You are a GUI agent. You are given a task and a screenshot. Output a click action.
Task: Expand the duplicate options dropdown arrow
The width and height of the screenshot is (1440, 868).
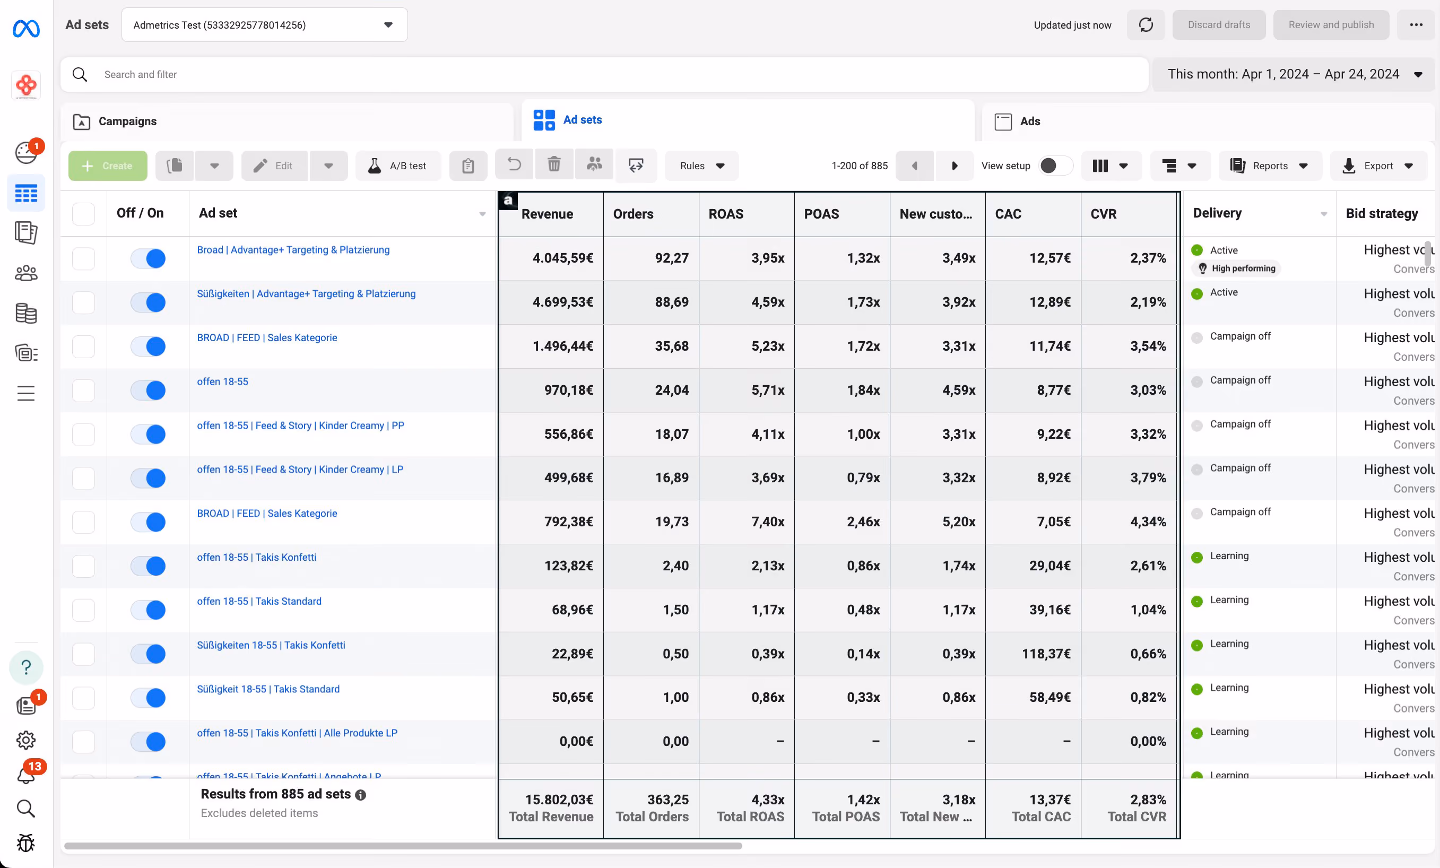pyautogui.click(x=214, y=166)
